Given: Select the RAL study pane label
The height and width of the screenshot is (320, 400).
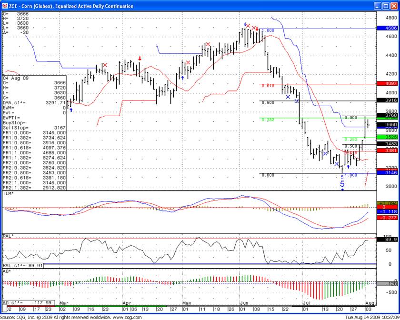Looking at the screenshot, I should click(x=8, y=236).
